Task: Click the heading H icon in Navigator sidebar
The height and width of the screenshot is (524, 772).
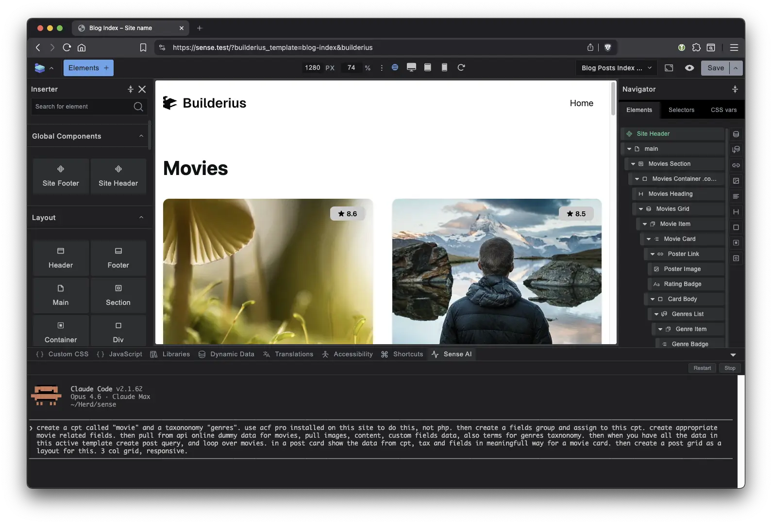Action: click(736, 212)
